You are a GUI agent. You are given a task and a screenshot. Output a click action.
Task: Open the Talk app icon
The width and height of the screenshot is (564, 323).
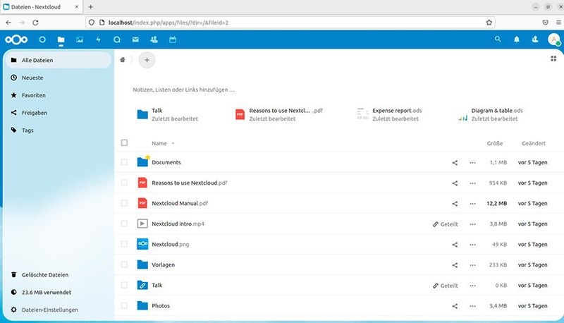point(117,39)
